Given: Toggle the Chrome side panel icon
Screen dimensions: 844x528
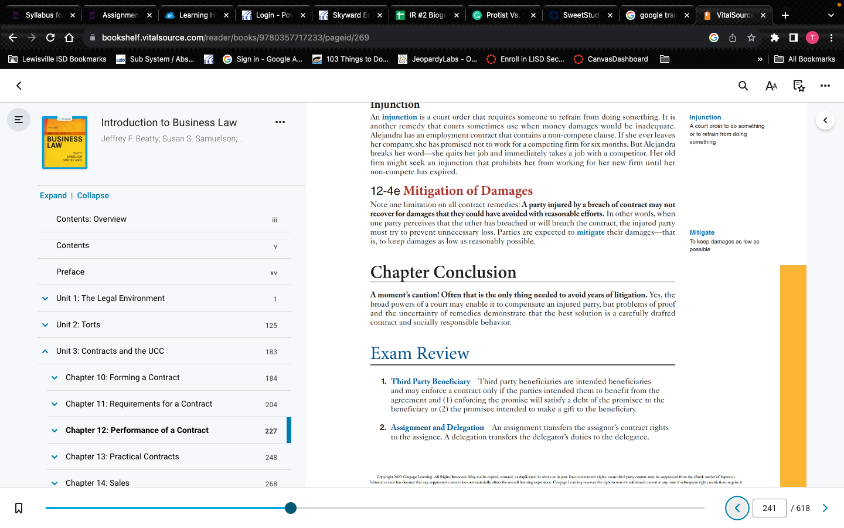Looking at the screenshot, I should pyautogui.click(x=794, y=38).
